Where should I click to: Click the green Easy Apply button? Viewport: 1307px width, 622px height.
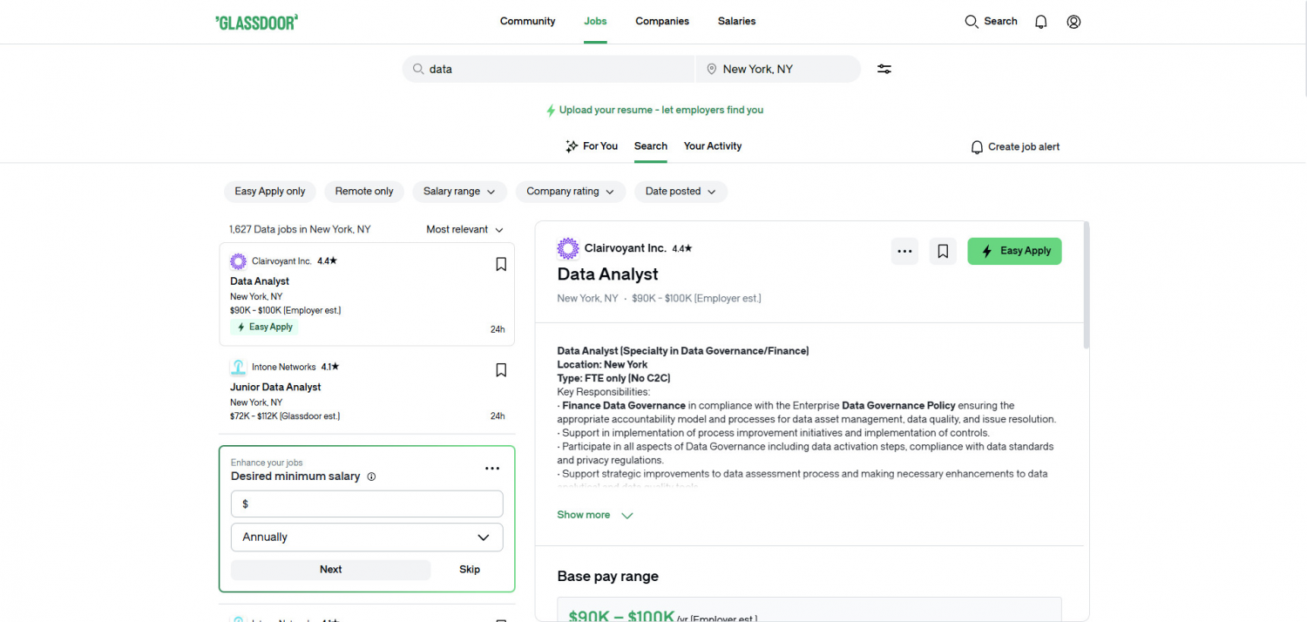click(1014, 251)
